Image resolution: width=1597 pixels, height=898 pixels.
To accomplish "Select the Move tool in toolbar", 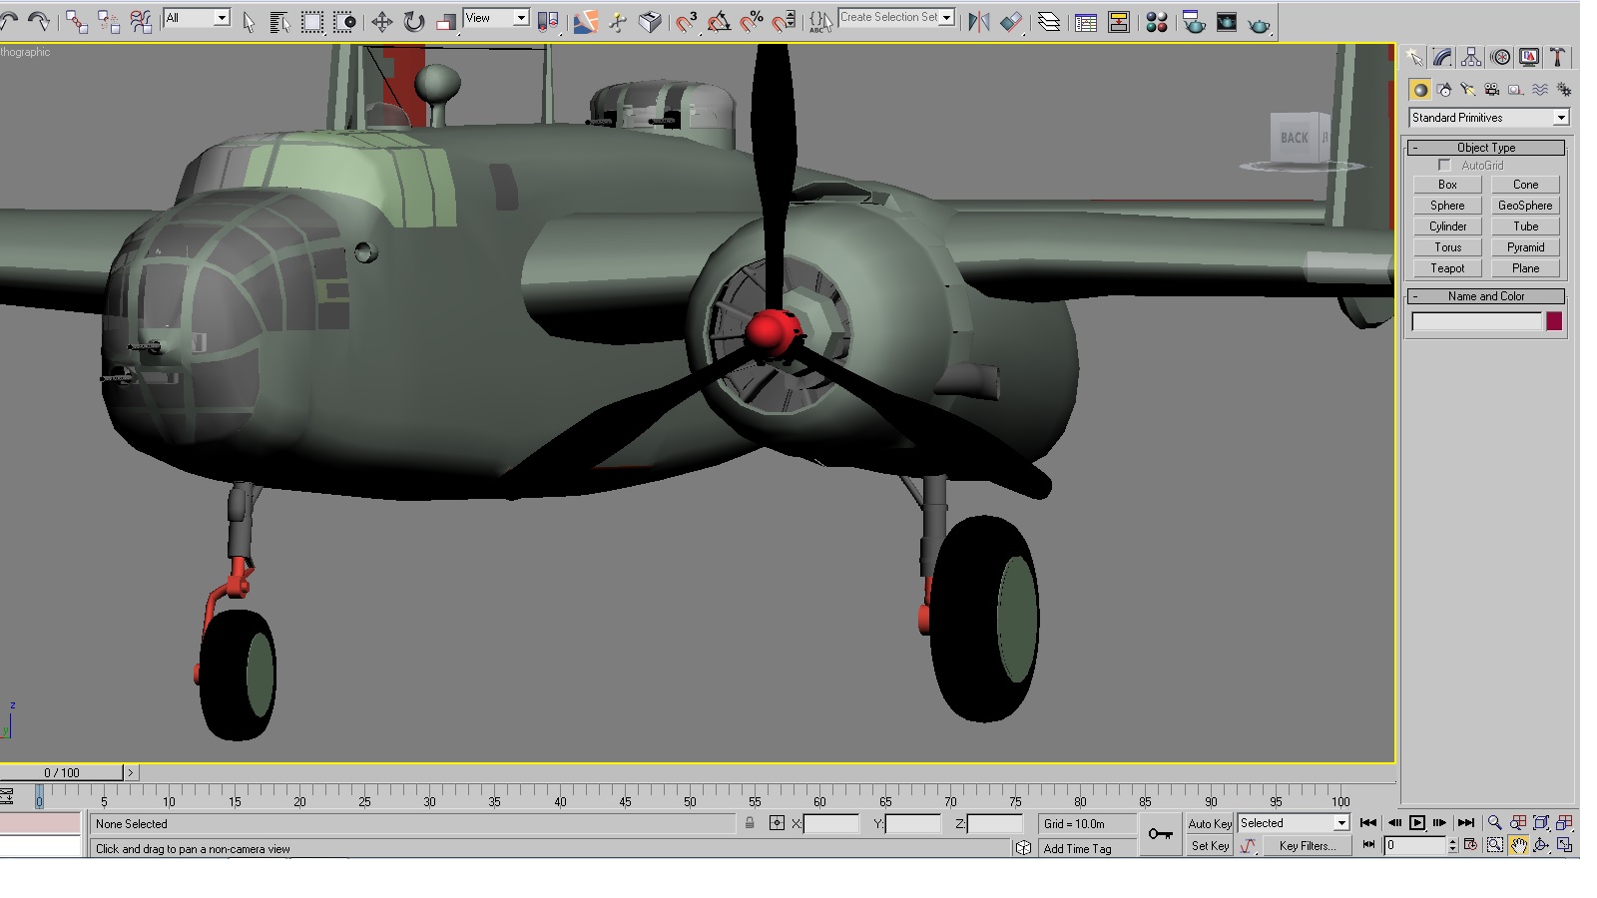I will [x=381, y=21].
